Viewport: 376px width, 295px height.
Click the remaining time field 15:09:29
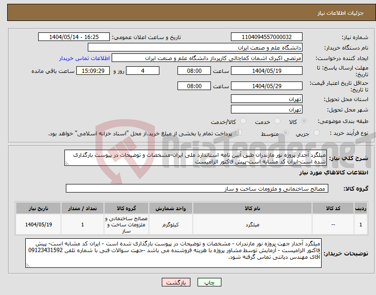[93, 71]
